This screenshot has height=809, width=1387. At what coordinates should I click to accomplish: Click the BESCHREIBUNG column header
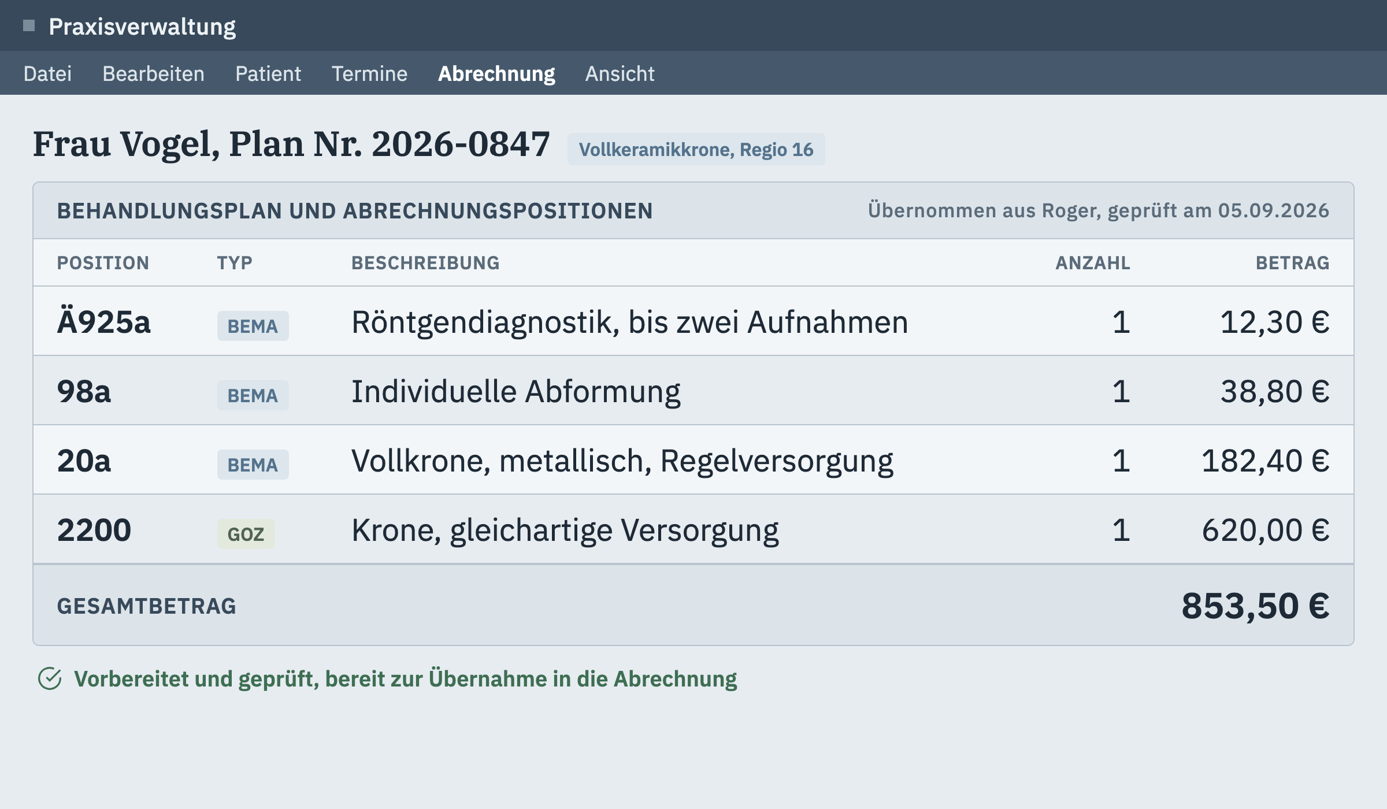tap(425, 263)
